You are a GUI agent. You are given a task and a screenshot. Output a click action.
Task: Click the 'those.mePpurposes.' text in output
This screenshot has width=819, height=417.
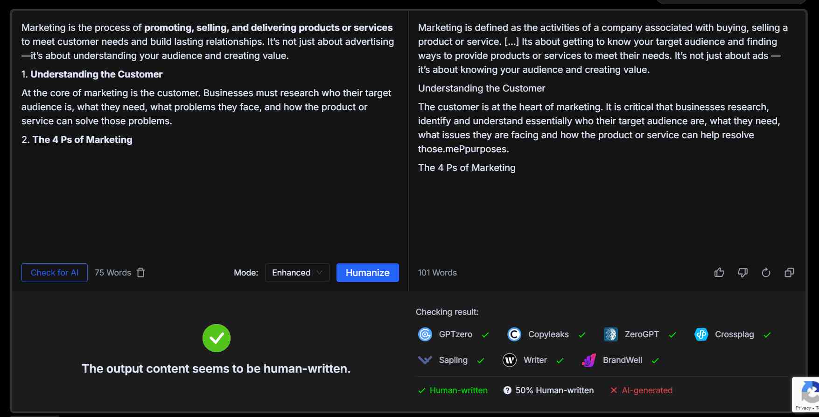click(463, 149)
